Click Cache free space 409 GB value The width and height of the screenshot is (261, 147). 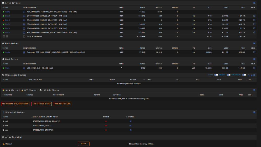click(x=242, y=52)
